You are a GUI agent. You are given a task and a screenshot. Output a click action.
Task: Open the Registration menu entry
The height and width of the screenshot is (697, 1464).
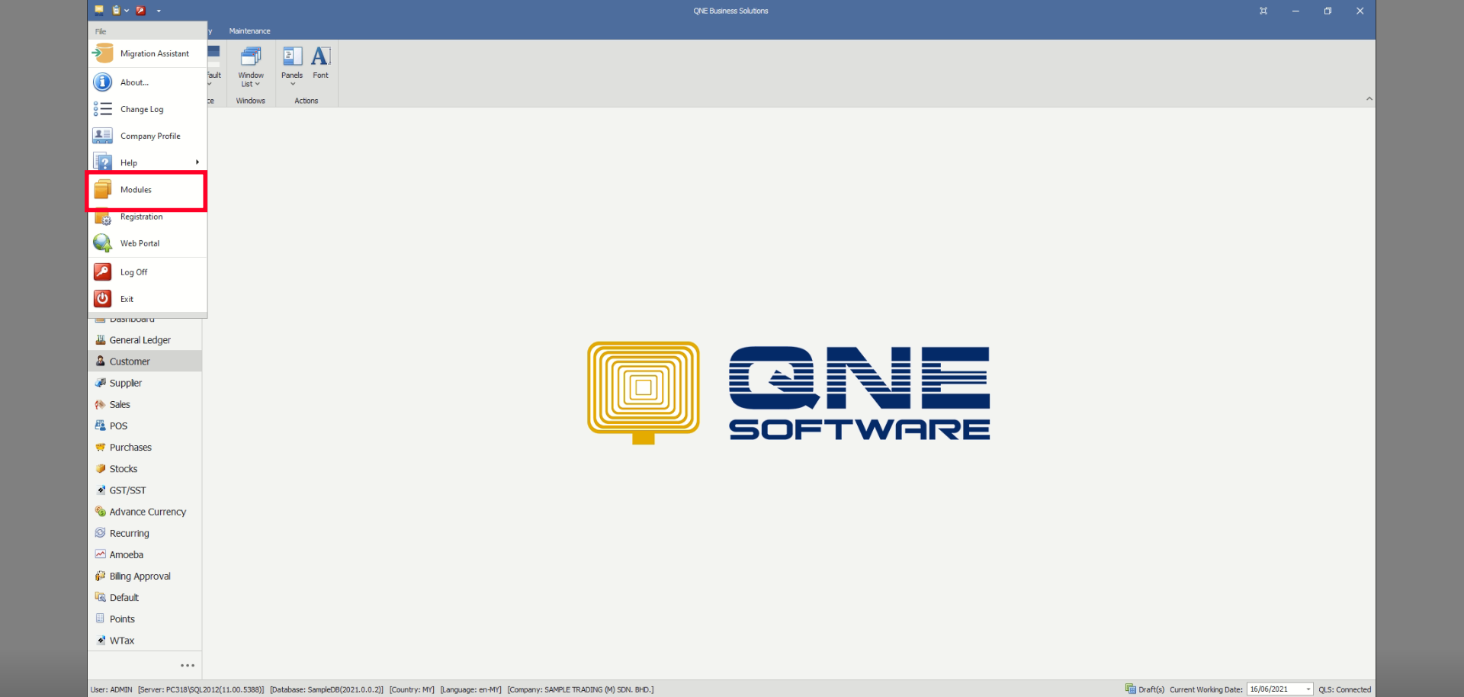point(147,217)
